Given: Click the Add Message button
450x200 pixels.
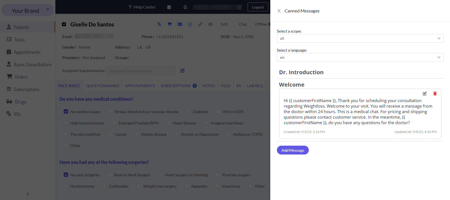Looking at the screenshot, I should coord(293,150).
